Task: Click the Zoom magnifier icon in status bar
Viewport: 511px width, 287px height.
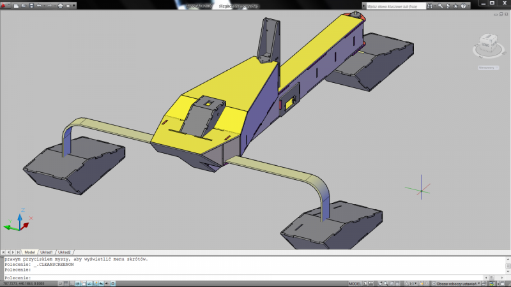Action: [x=386, y=283]
